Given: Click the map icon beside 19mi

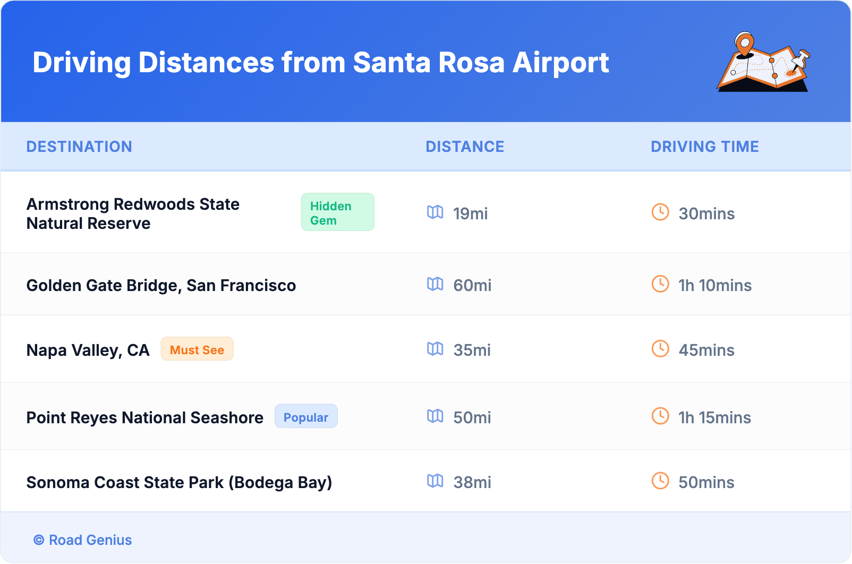Looking at the screenshot, I should (435, 212).
